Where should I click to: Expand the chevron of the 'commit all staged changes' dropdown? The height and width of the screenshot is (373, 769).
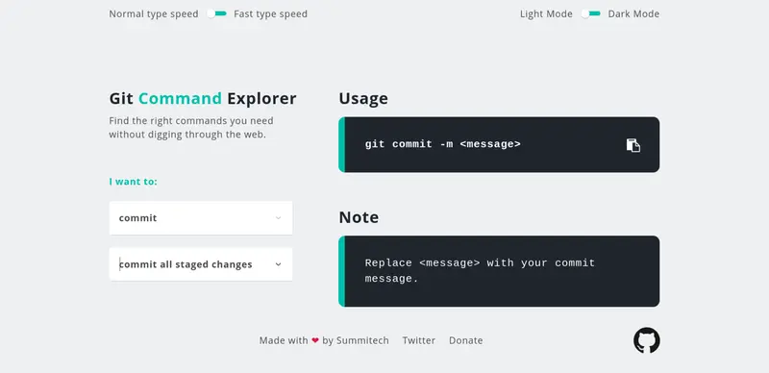[278, 264]
